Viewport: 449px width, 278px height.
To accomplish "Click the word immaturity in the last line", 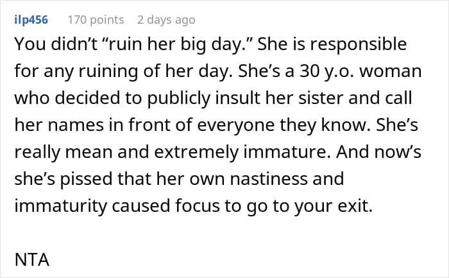I will point(60,206).
